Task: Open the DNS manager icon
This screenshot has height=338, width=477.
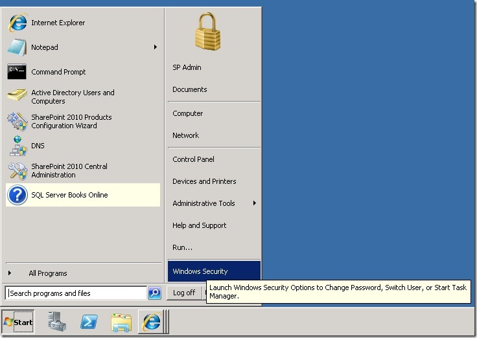Action: click(17, 146)
